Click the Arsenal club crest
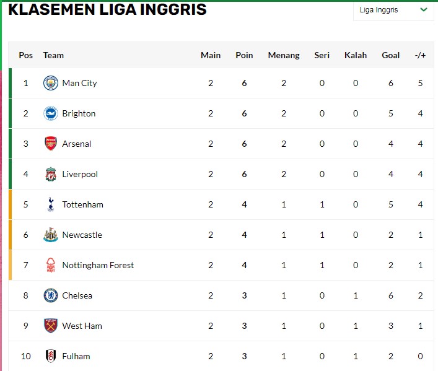The width and height of the screenshot is (438, 371). click(x=51, y=144)
